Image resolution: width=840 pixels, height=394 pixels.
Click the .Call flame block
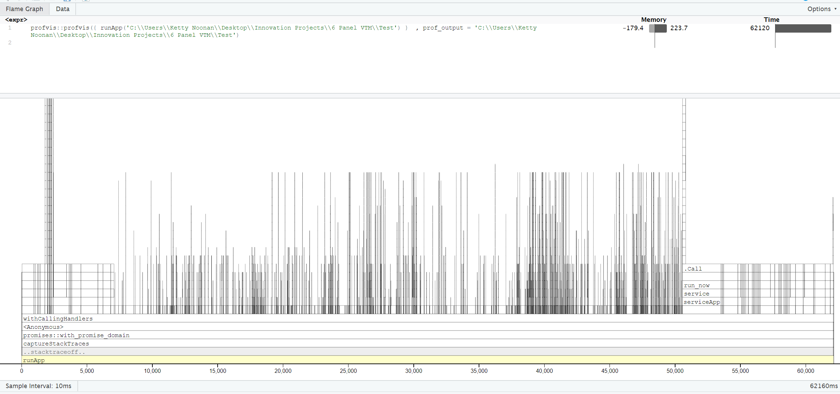tap(702, 268)
